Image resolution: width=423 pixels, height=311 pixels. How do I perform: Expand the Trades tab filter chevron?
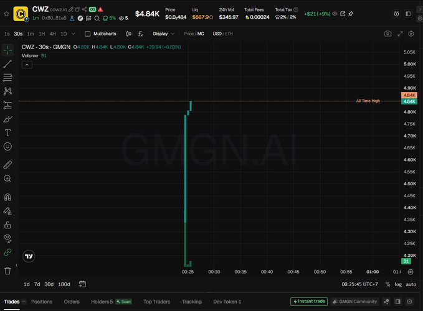pyautogui.click(x=24, y=302)
